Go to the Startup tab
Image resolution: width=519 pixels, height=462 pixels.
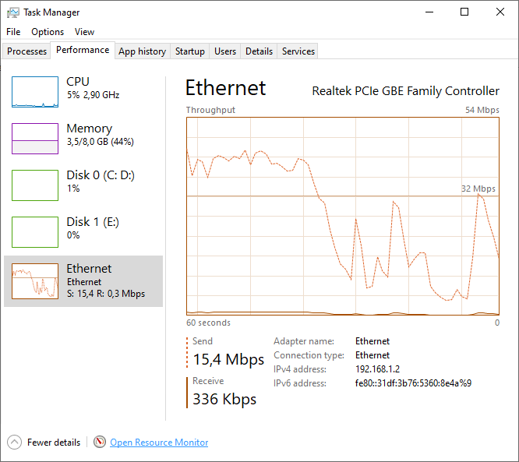click(190, 51)
